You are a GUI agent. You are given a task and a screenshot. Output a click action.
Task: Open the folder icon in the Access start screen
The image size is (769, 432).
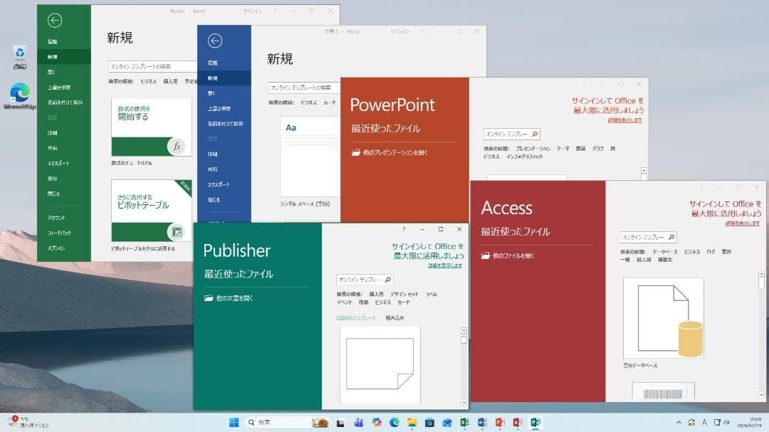click(x=486, y=255)
